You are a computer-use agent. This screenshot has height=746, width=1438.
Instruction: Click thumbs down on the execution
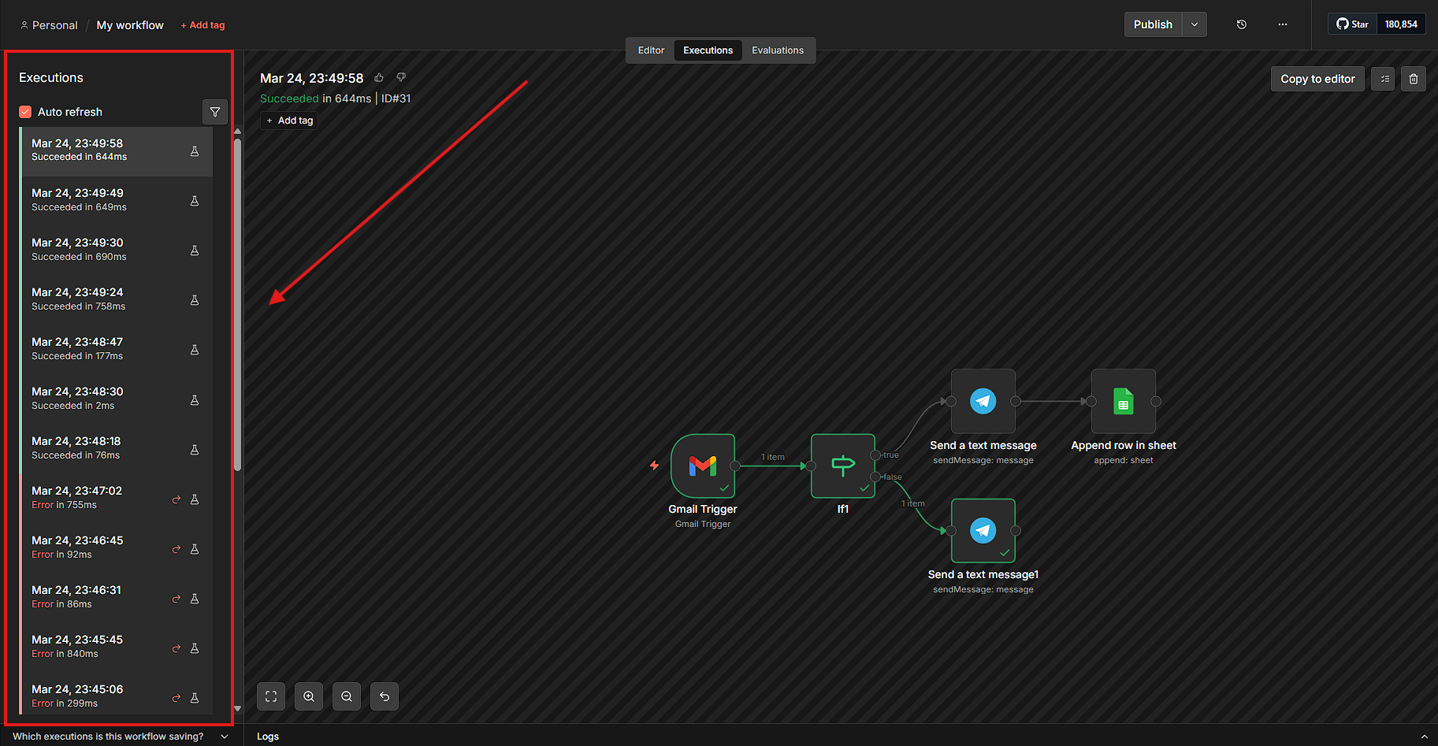click(x=401, y=77)
